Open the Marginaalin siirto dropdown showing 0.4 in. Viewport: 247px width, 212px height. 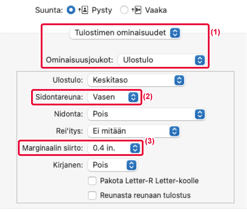coord(115,148)
